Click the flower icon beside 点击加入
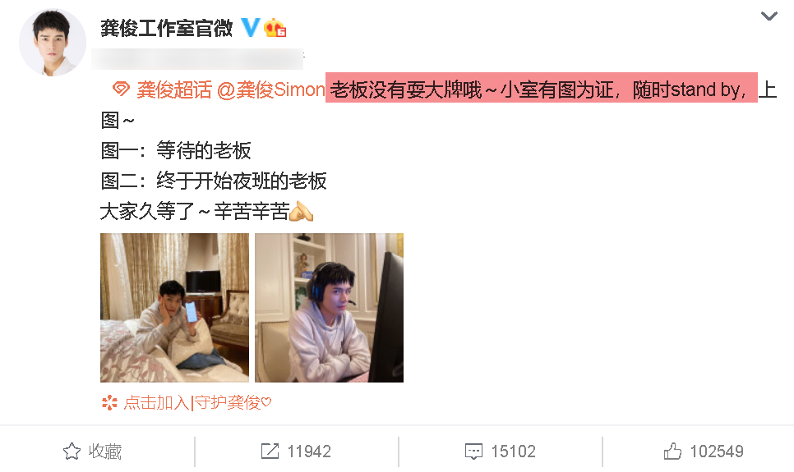The height and width of the screenshot is (472, 794). point(109,403)
